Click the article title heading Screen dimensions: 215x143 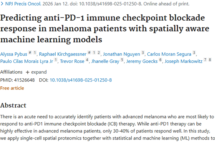103,28
